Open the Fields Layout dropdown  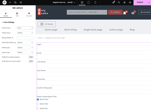coord(25,33)
